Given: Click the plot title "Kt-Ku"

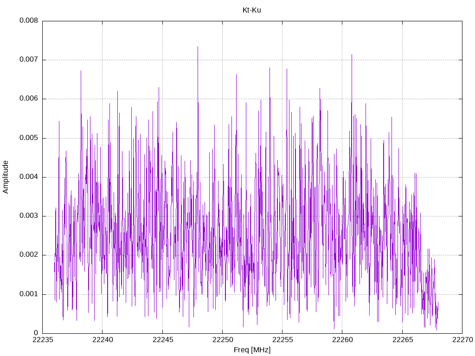Looking at the screenshot, I should point(252,10).
